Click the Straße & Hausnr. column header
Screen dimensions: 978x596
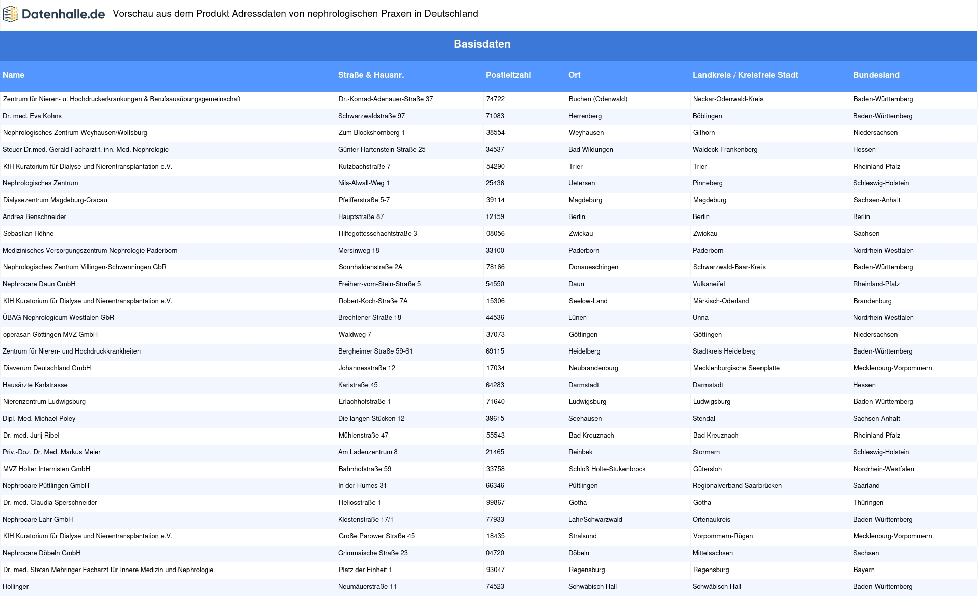[x=371, y=75]
